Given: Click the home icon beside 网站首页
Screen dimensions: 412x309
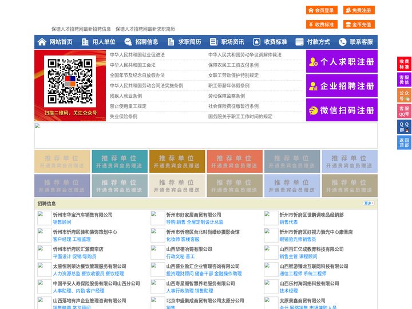Looking at the screenshot, I should click(42, 42).
